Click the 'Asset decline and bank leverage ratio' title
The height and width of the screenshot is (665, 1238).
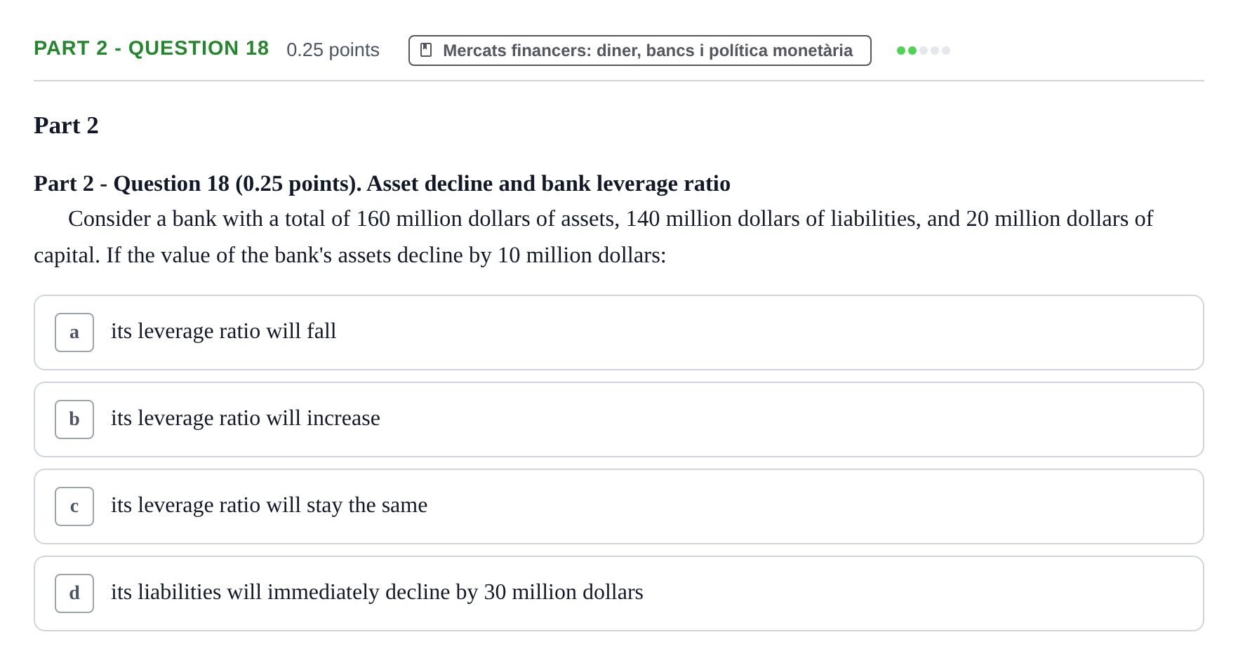[x=548, y=184]
